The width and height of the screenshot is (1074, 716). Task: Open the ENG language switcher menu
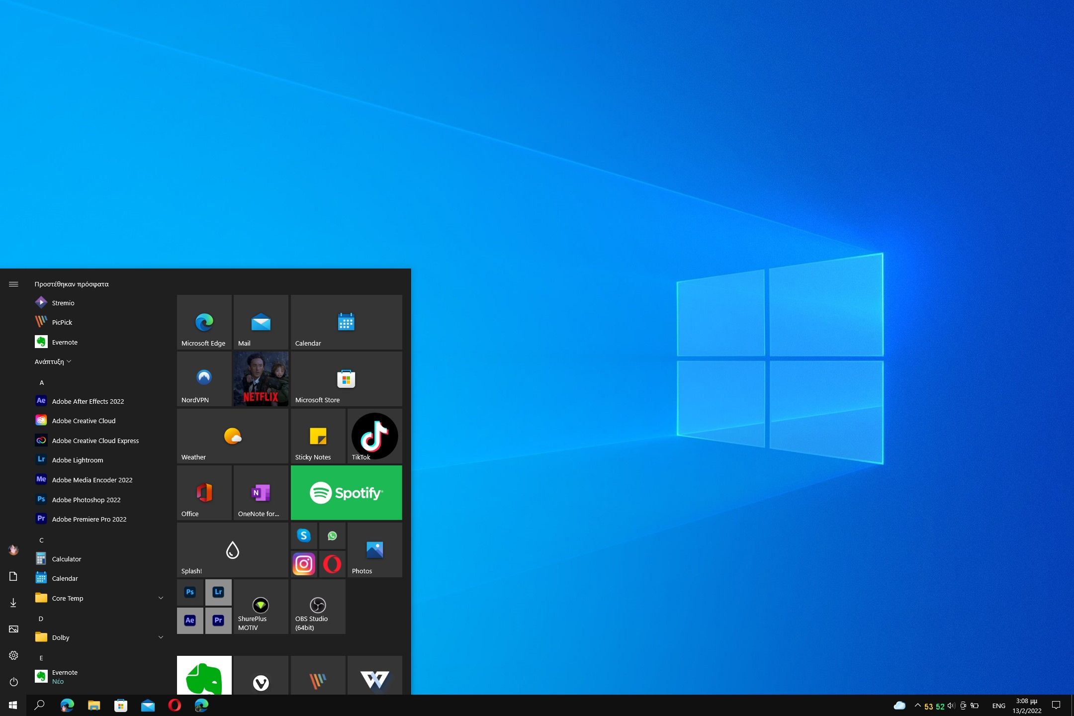coord(998,705)
